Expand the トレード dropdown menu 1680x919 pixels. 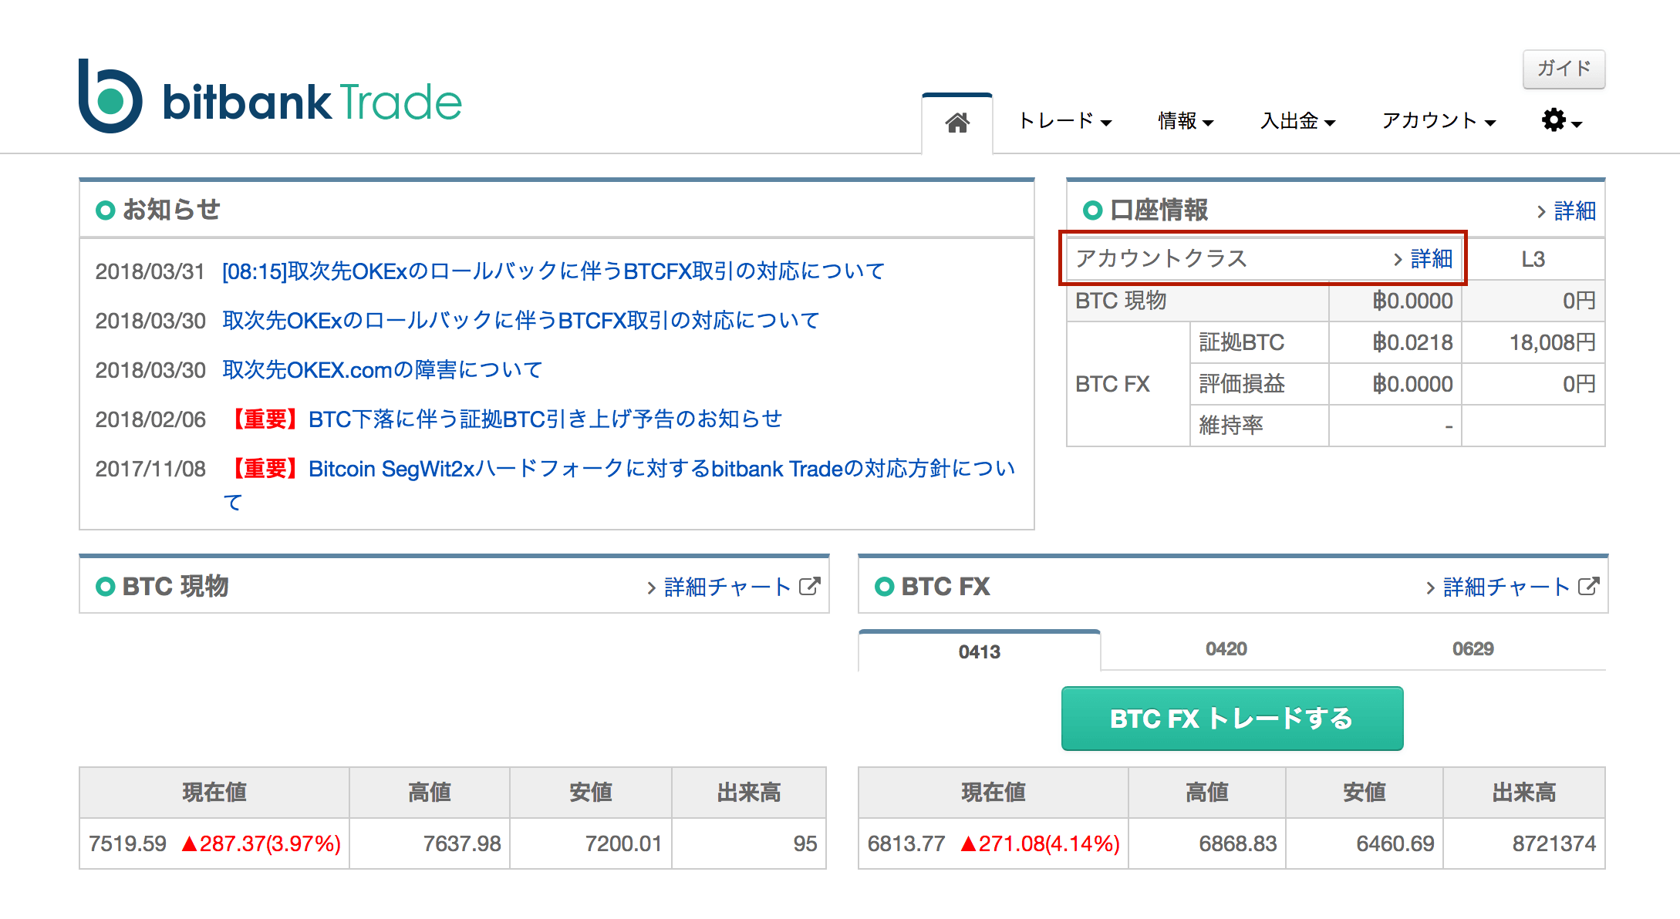(x=1064, y=121)
